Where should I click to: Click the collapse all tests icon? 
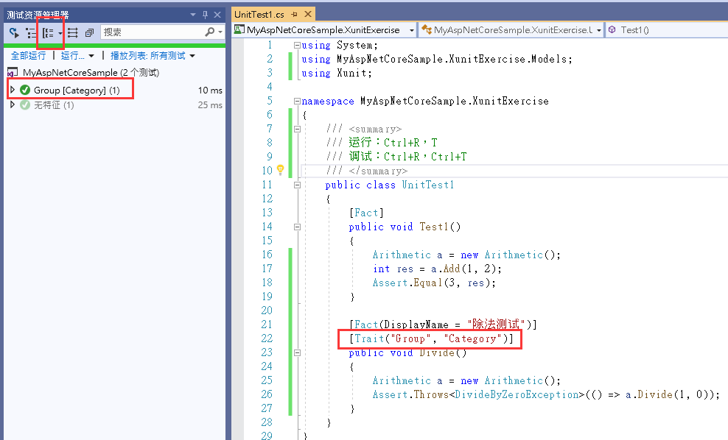pos(89,32)
